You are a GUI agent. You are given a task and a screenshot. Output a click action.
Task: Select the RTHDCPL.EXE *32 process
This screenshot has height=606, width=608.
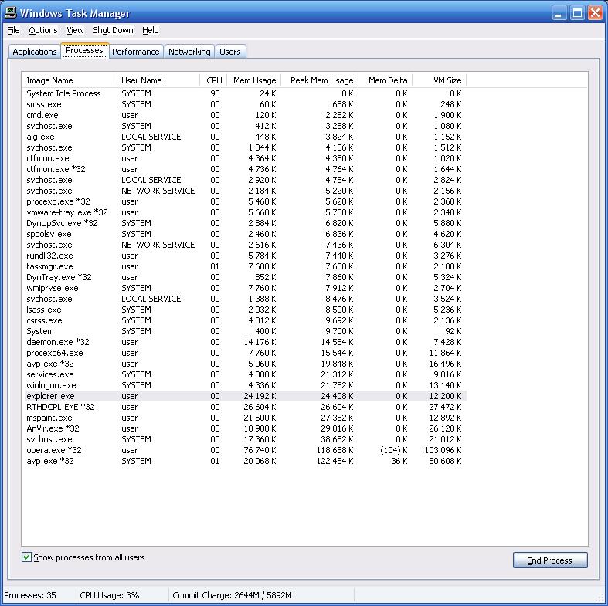coord(244,407)
